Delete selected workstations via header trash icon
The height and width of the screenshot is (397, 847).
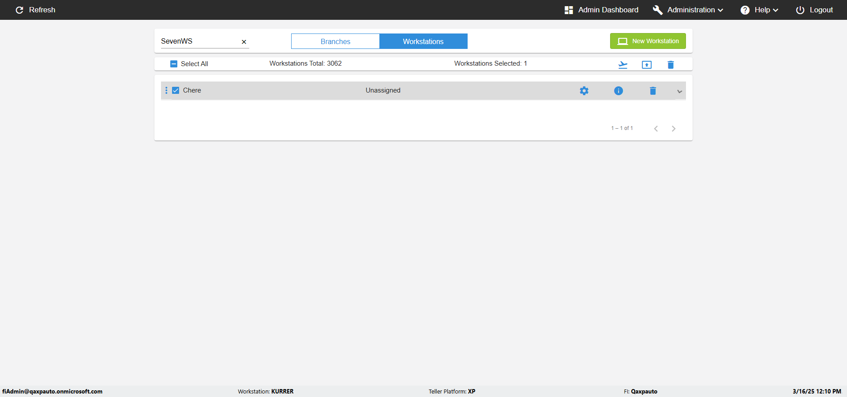click(x=671, y=65)
